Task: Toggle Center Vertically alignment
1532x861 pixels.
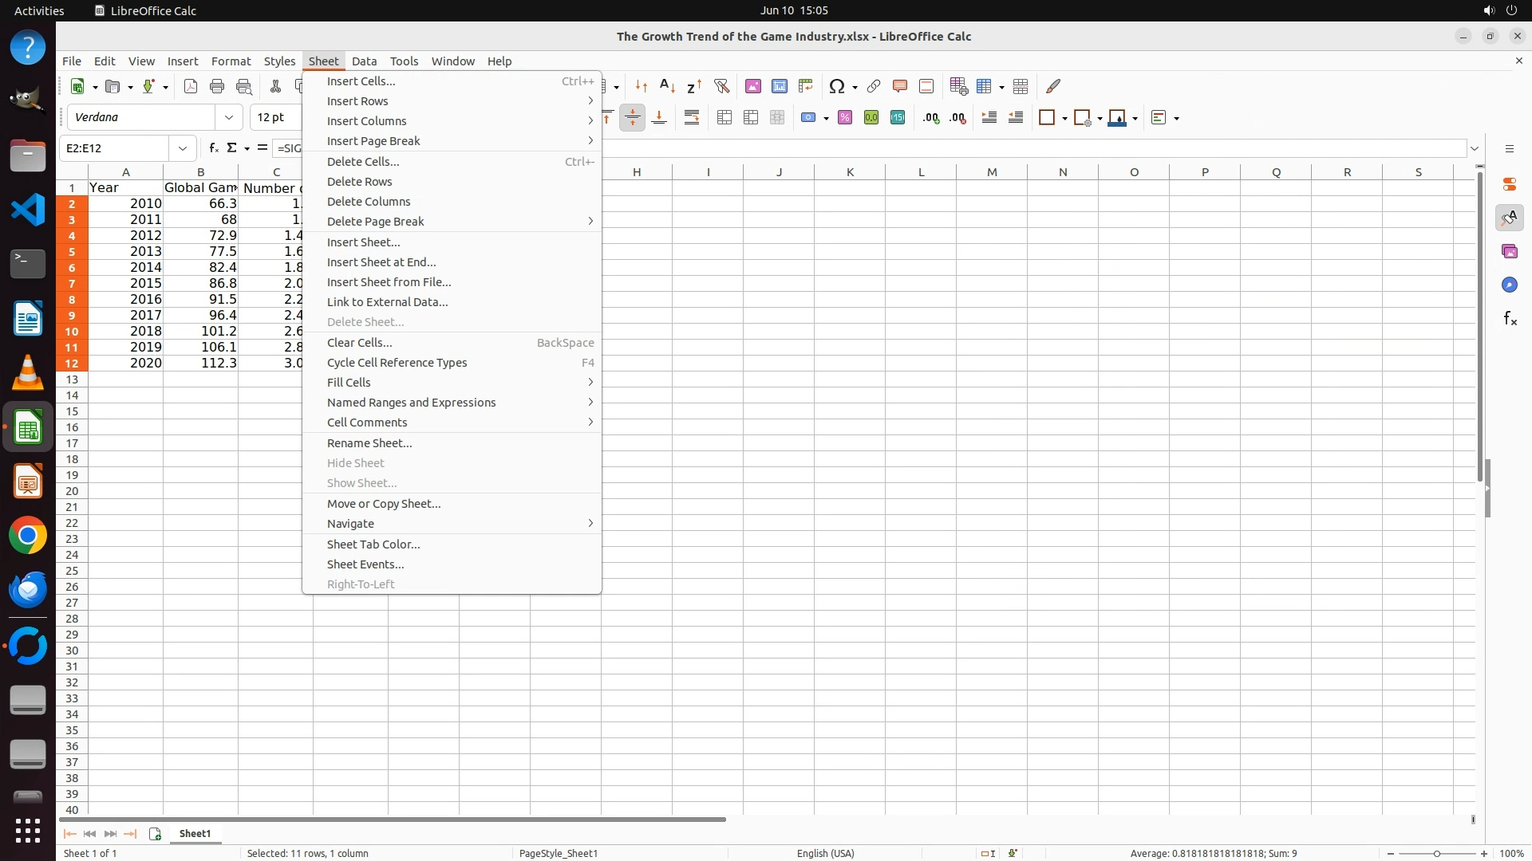Action: pos(632,118)
